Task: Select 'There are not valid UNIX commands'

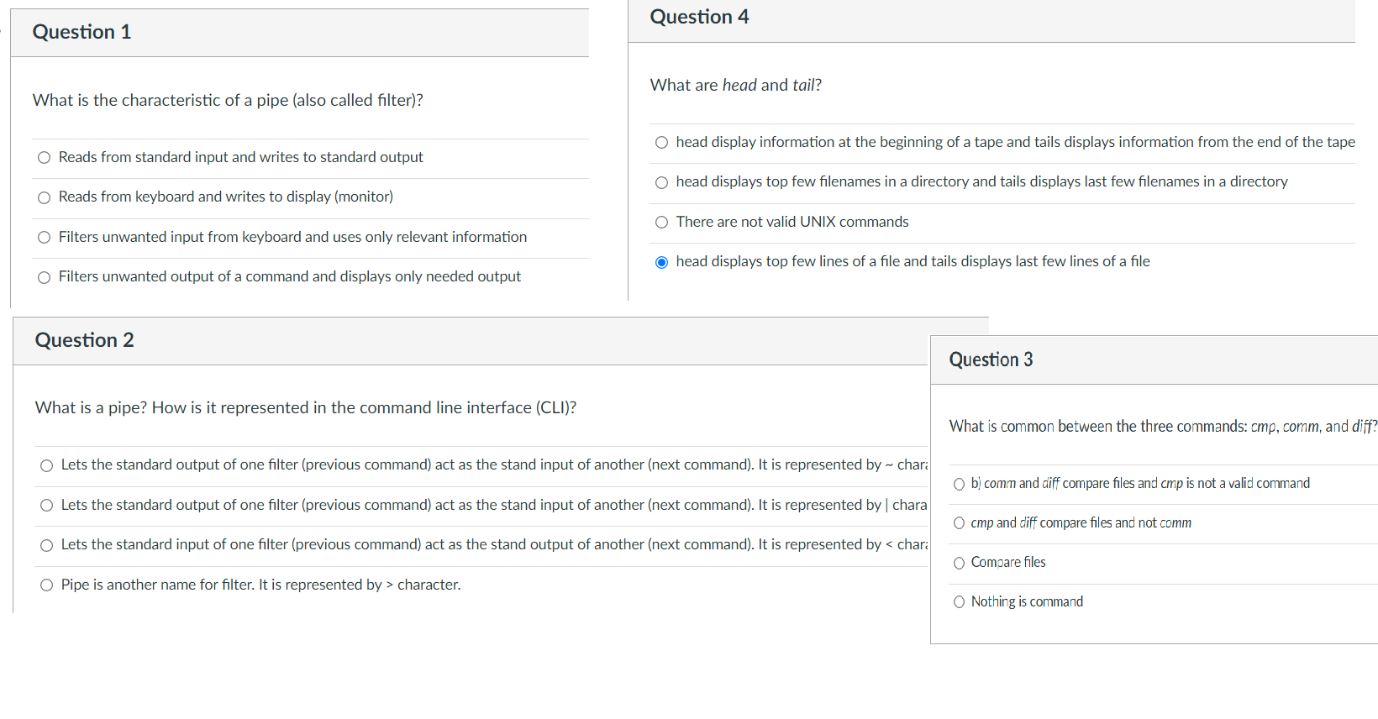Action: [x=662, y=223]
